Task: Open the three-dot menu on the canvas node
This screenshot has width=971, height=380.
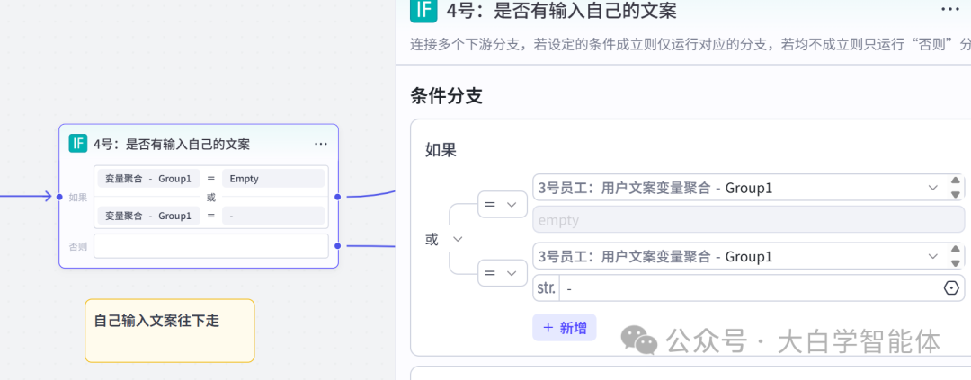Action: coord(321,144)
